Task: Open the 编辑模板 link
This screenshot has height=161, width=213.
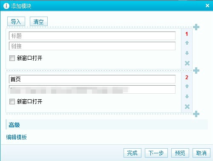Action: 16,137
